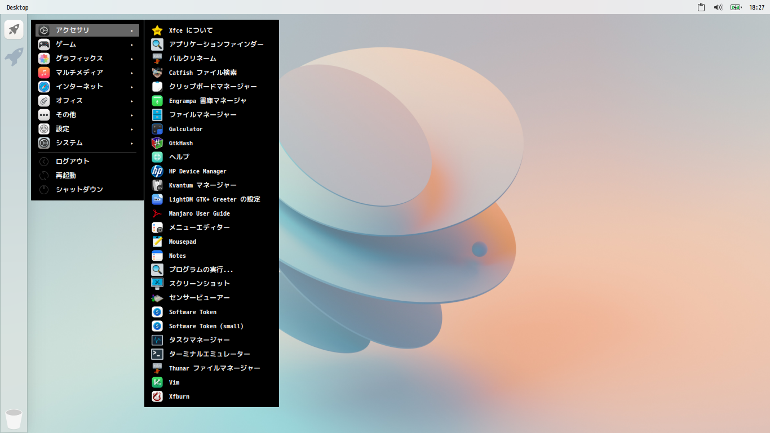770x433 pixels.
Task: Open the オフィス category
Action: [x=87, y=101]
